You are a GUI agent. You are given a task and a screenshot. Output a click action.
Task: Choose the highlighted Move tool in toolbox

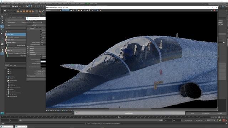tap(2, 26)
